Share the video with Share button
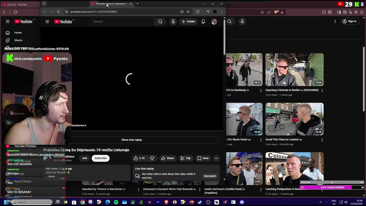This screenshot has height=206, width=366. coord(167,158)
